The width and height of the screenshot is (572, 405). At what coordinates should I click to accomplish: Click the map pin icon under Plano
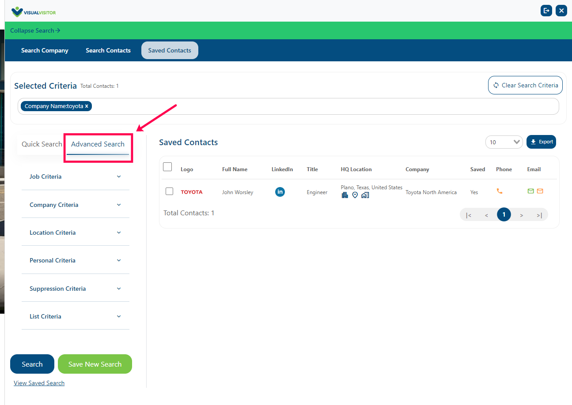pyautogui.click(x=355, y=195)
